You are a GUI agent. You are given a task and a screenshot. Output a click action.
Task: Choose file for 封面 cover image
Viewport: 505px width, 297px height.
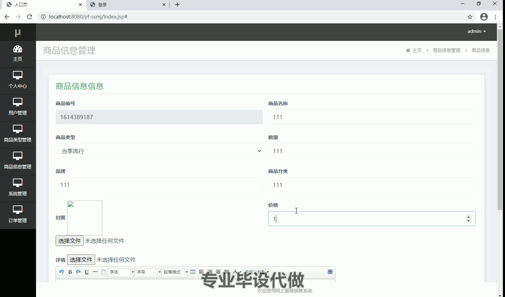pyautogui.click(x=70, y=241)
